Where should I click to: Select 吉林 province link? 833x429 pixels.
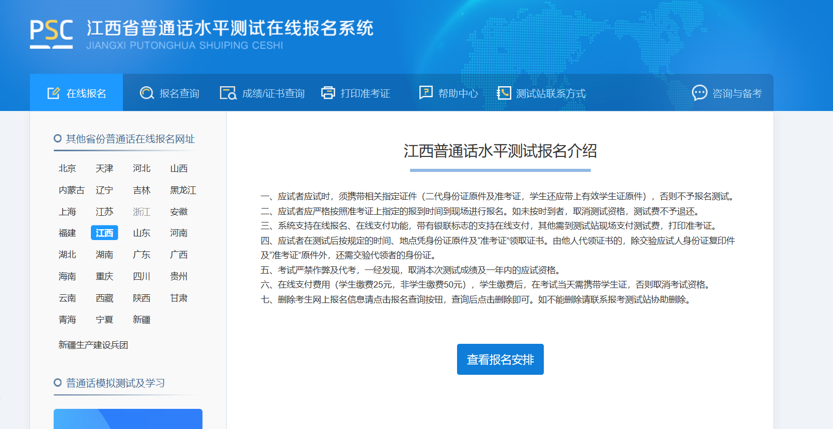[x=142, y=190]
